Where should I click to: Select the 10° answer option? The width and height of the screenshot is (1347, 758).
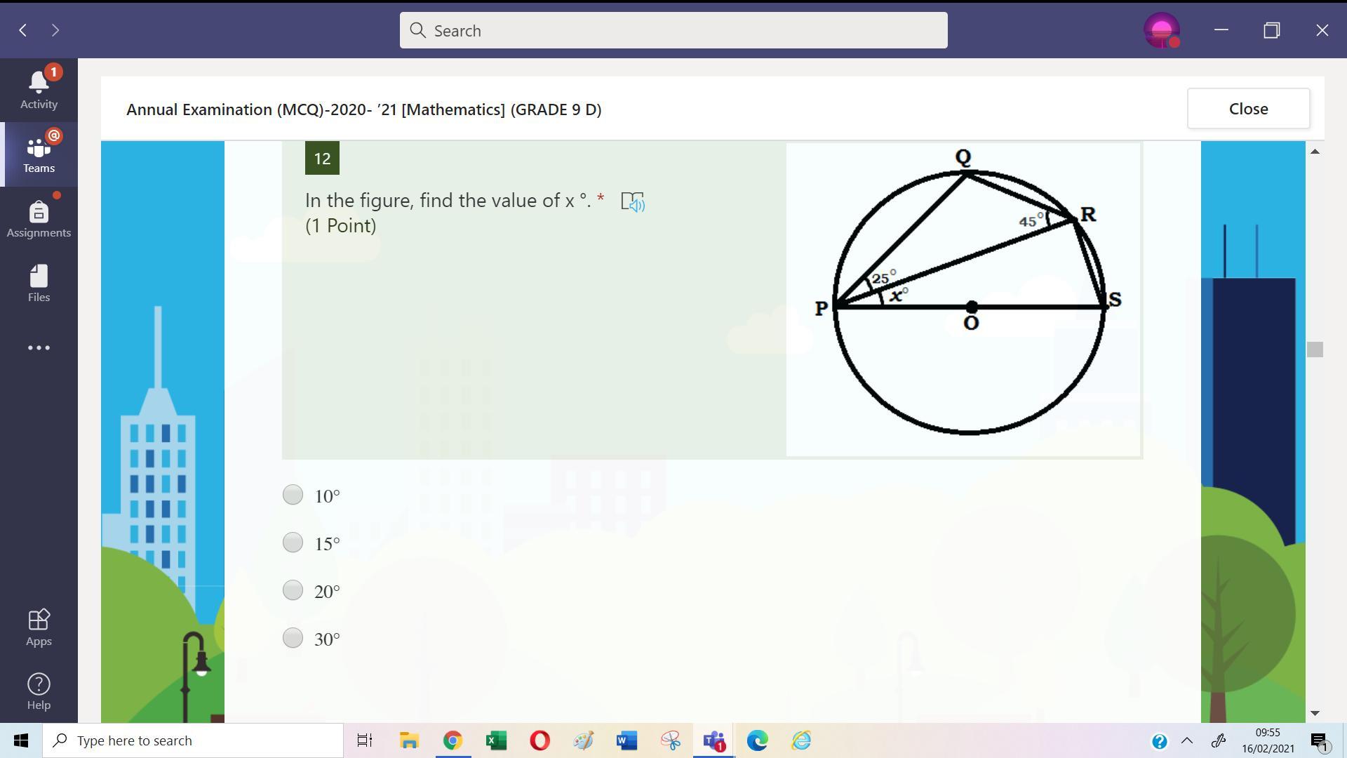293,495
